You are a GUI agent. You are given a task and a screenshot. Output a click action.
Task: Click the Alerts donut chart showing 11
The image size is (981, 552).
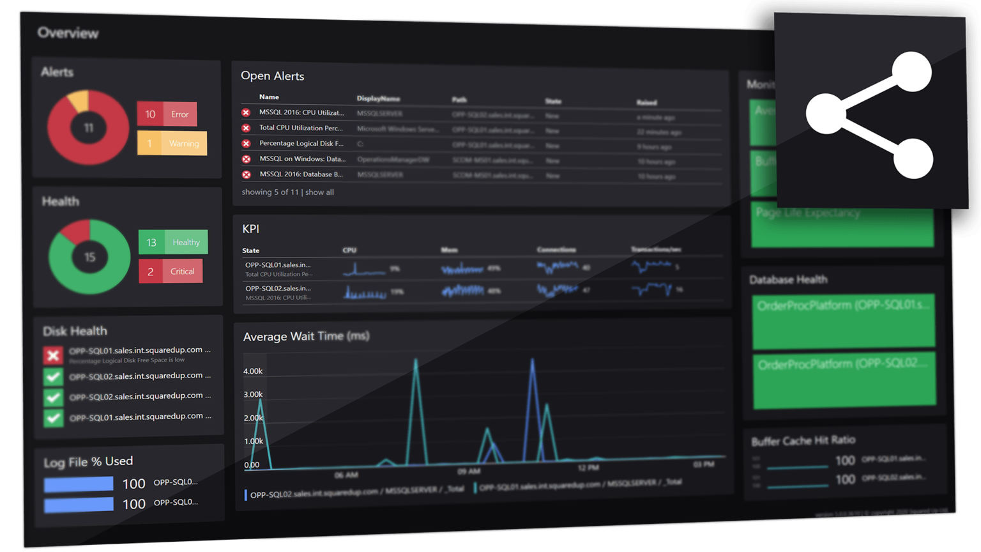tap(88, 128)
